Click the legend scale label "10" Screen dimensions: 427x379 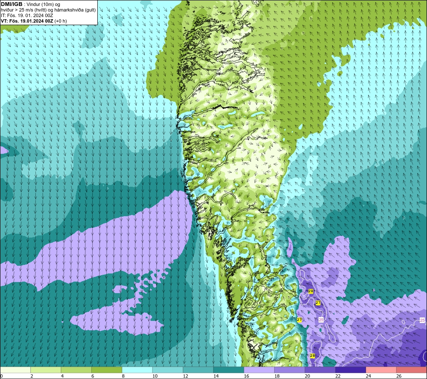[155, 376]
